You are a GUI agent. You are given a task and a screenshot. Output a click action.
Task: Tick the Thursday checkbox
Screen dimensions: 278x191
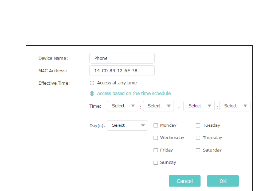(198, 138)
